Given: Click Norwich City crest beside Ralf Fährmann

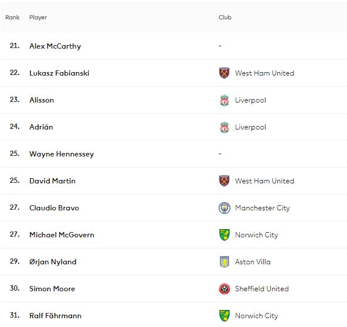Looking at the screenshot, I should pyautogui.click(x=224, y=316).
